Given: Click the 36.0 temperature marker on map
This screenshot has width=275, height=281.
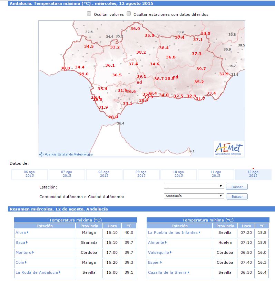Looking at the screenshot, I should click(135, 29).
